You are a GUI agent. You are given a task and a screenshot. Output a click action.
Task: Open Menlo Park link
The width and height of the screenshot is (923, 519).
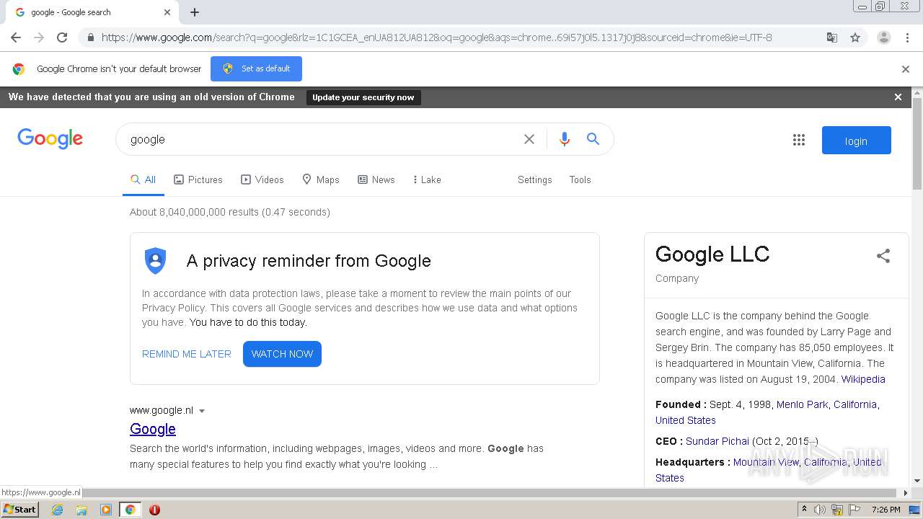coord(803,404)
